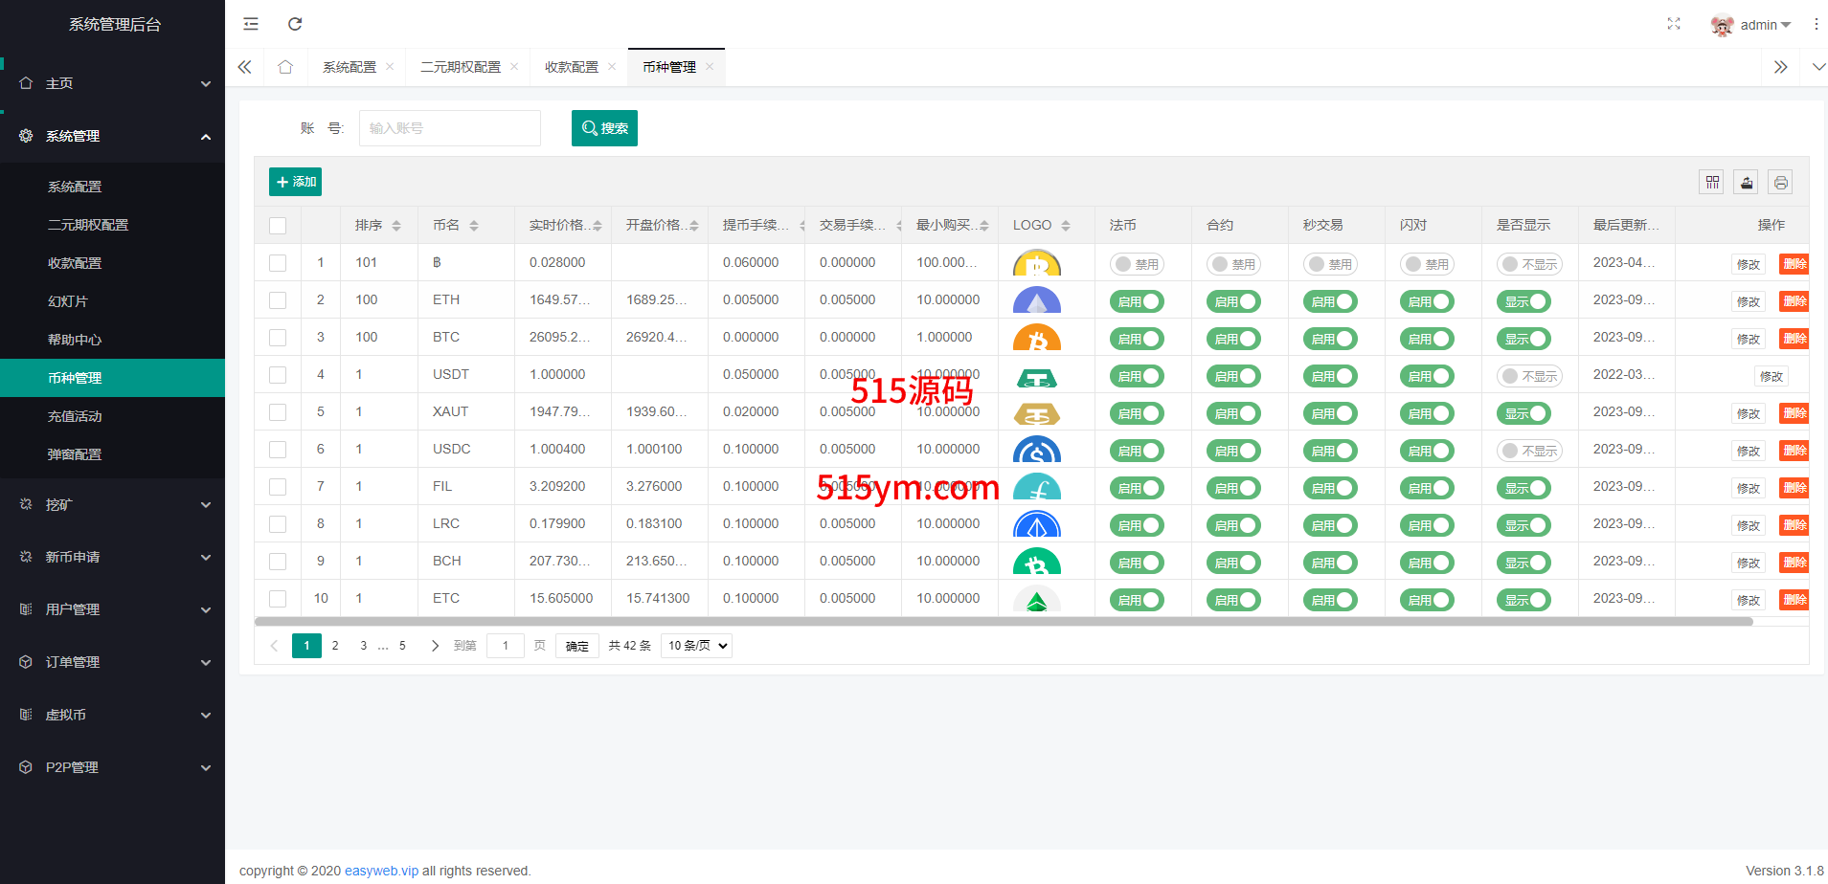Open 充值活动 in the sidebar

75,416
